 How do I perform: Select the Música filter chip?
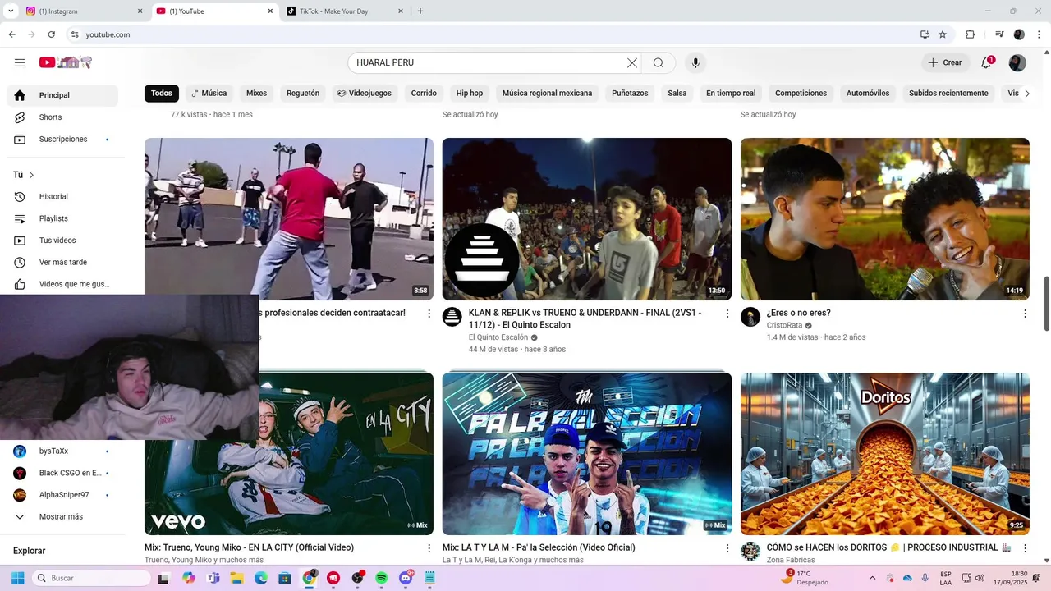[x=209, y=94]
